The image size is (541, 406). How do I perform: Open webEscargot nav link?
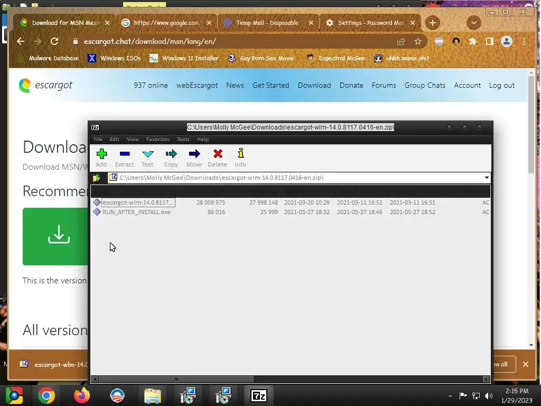(197, 85)
